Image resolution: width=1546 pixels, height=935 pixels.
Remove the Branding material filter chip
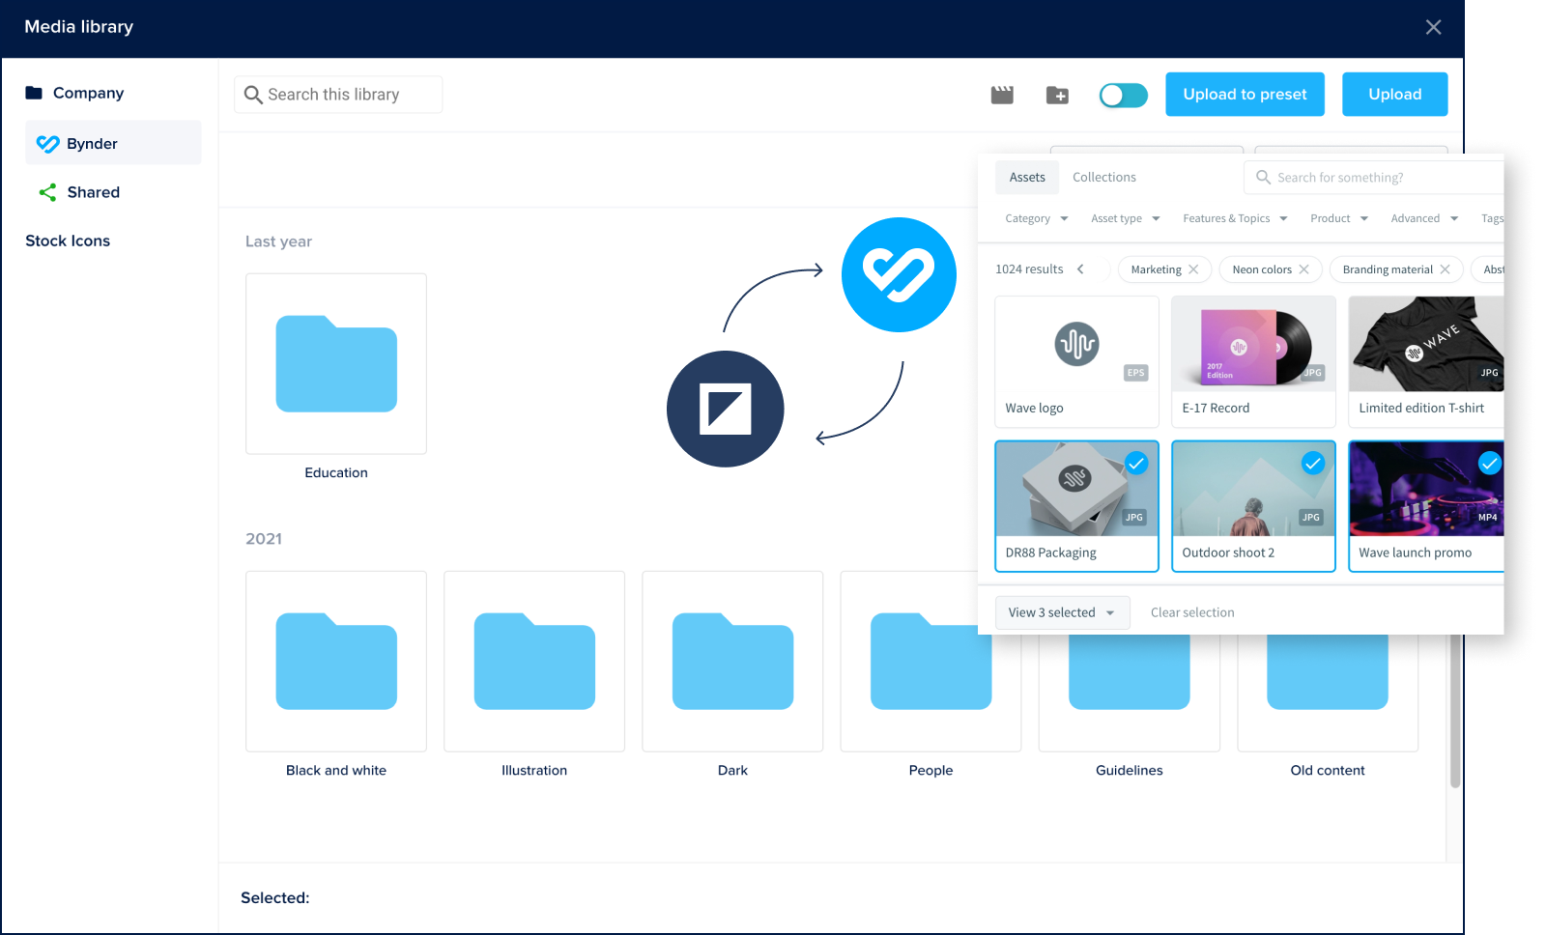[x=1445, y=269]
